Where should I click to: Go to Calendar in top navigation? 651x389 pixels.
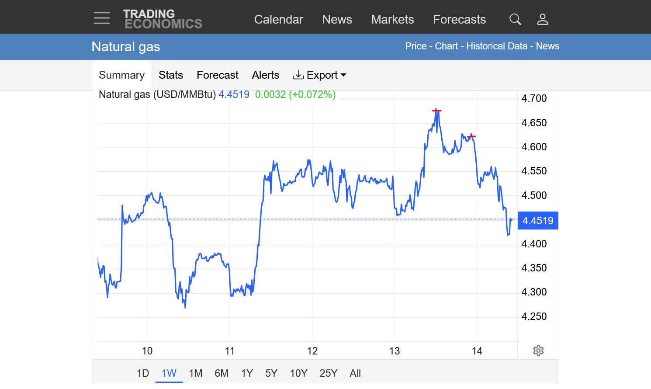(x=278, y=20)
